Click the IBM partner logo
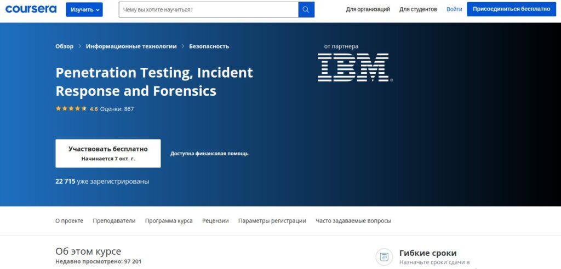561x269 pixels. click(x=354, y=67)
